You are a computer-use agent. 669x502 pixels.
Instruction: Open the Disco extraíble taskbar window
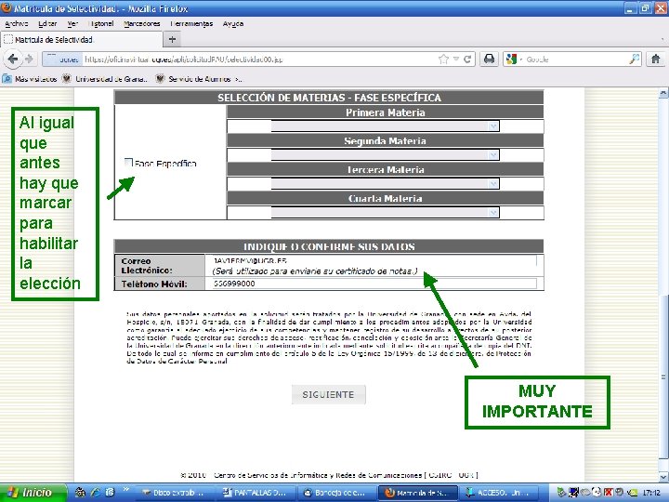click(174, 493)
